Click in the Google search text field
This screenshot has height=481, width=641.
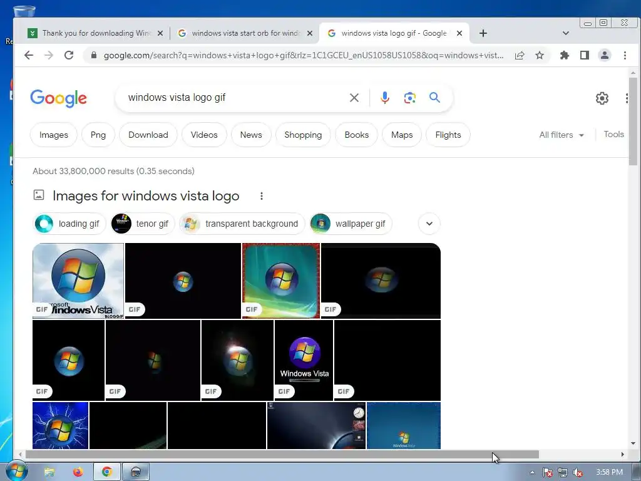pyautogui.click(x=235, y=98)
